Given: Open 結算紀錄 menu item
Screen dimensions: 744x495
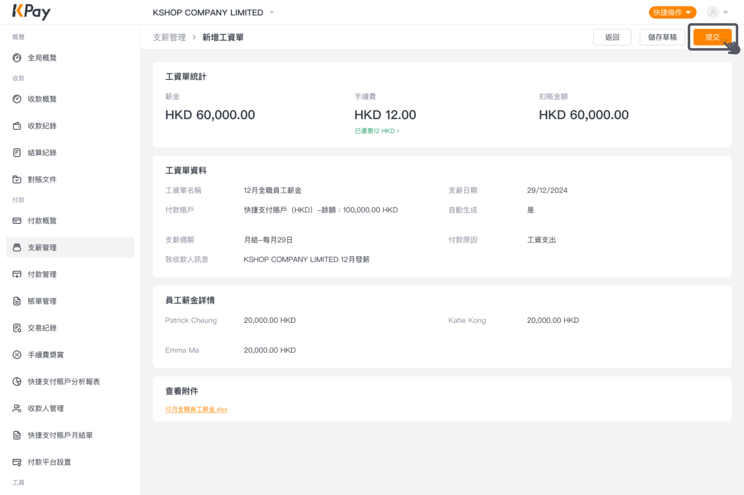Looking at the screenshot, I should pos(42,153).
